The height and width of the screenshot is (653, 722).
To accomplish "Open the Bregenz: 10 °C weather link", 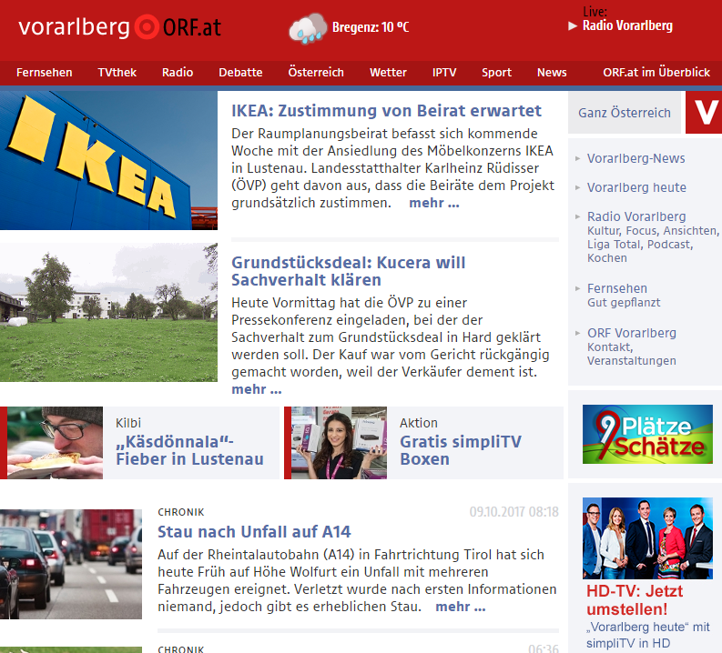I will tap(371, 27).
